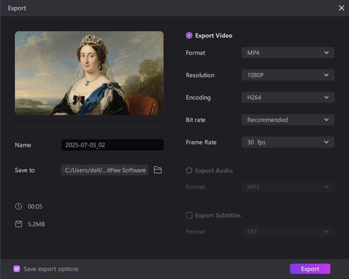Viewport: 349px width, 279px height.
Task: Click the 5.2MB file size text
Action: point(36,224)
